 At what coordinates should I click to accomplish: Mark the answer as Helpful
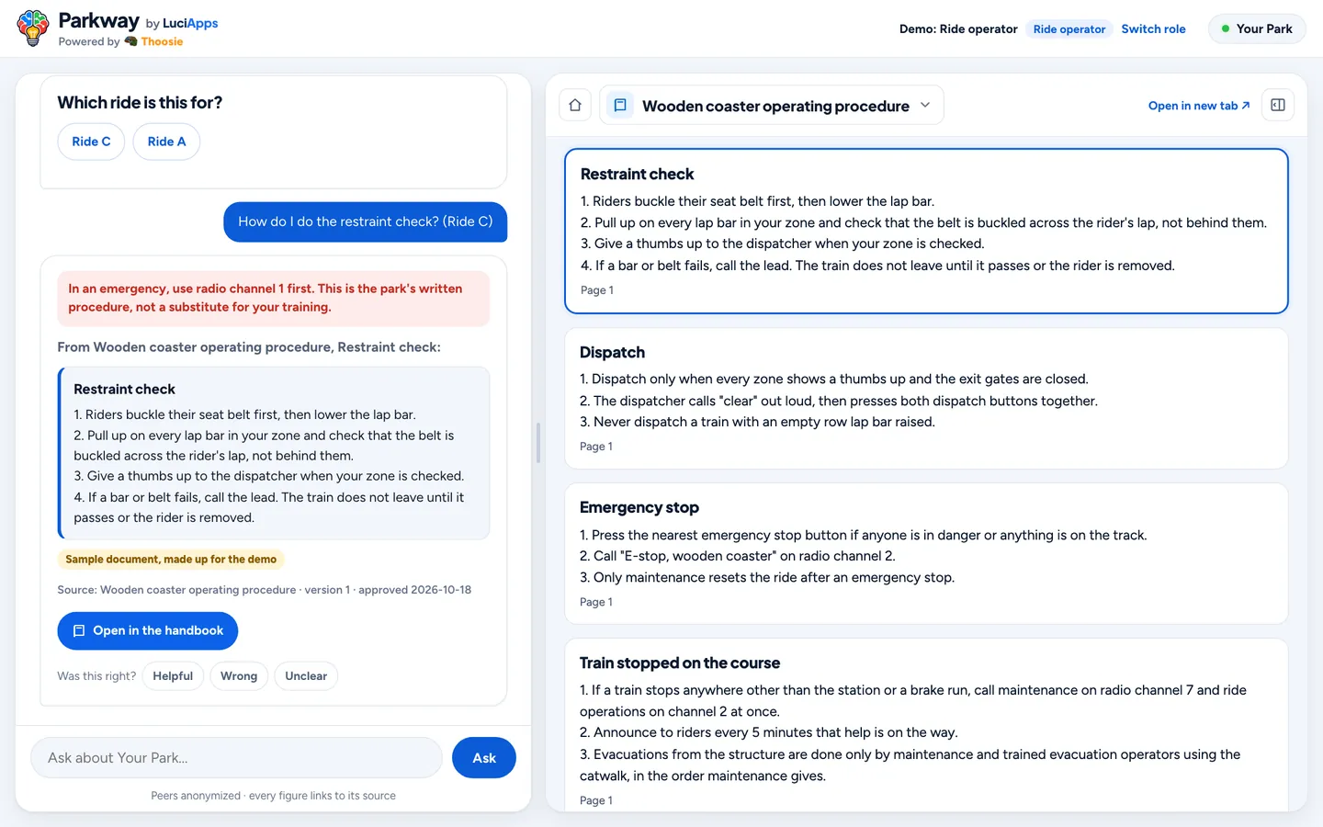[173, 676]
